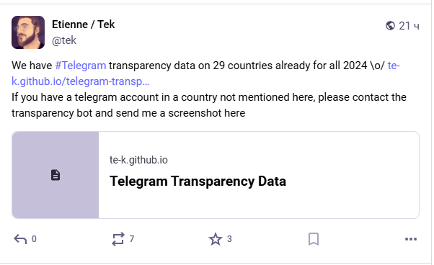Click the te-k.github.io domain in preview card
The height and width of the screenshot is (265, 434).
point(138,160)
